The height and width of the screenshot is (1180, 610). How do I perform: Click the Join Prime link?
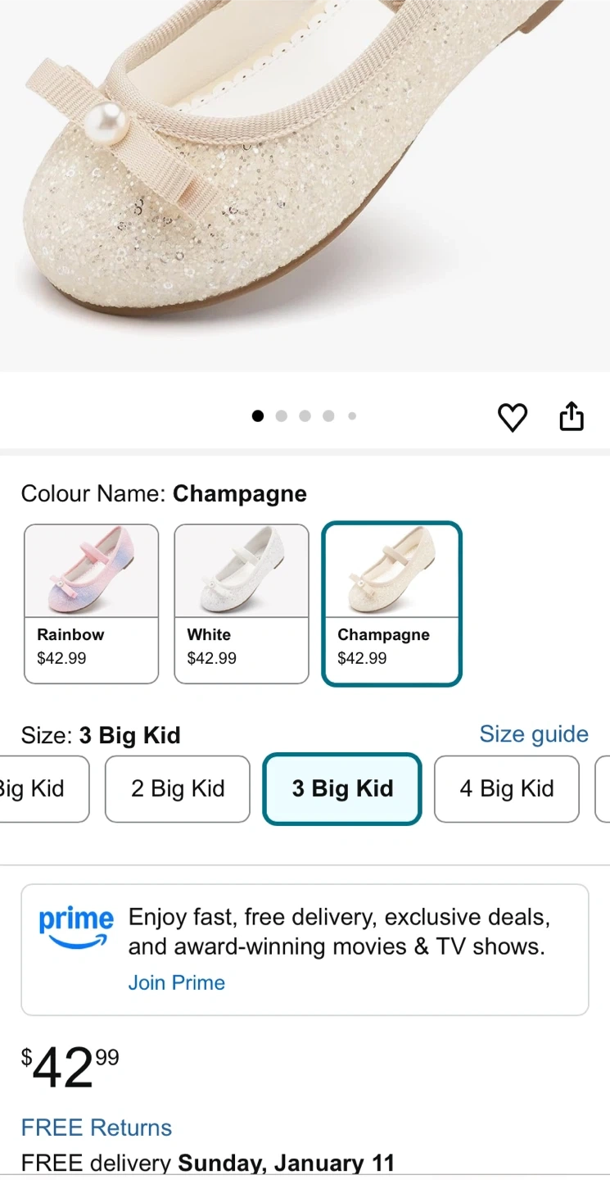coord(176,983)
